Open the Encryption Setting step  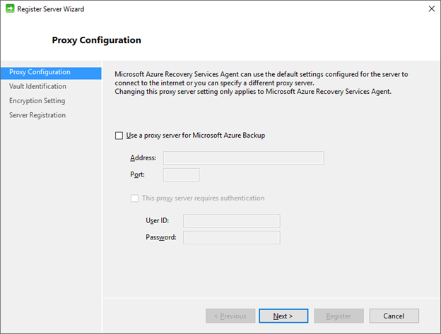[37, 101]
